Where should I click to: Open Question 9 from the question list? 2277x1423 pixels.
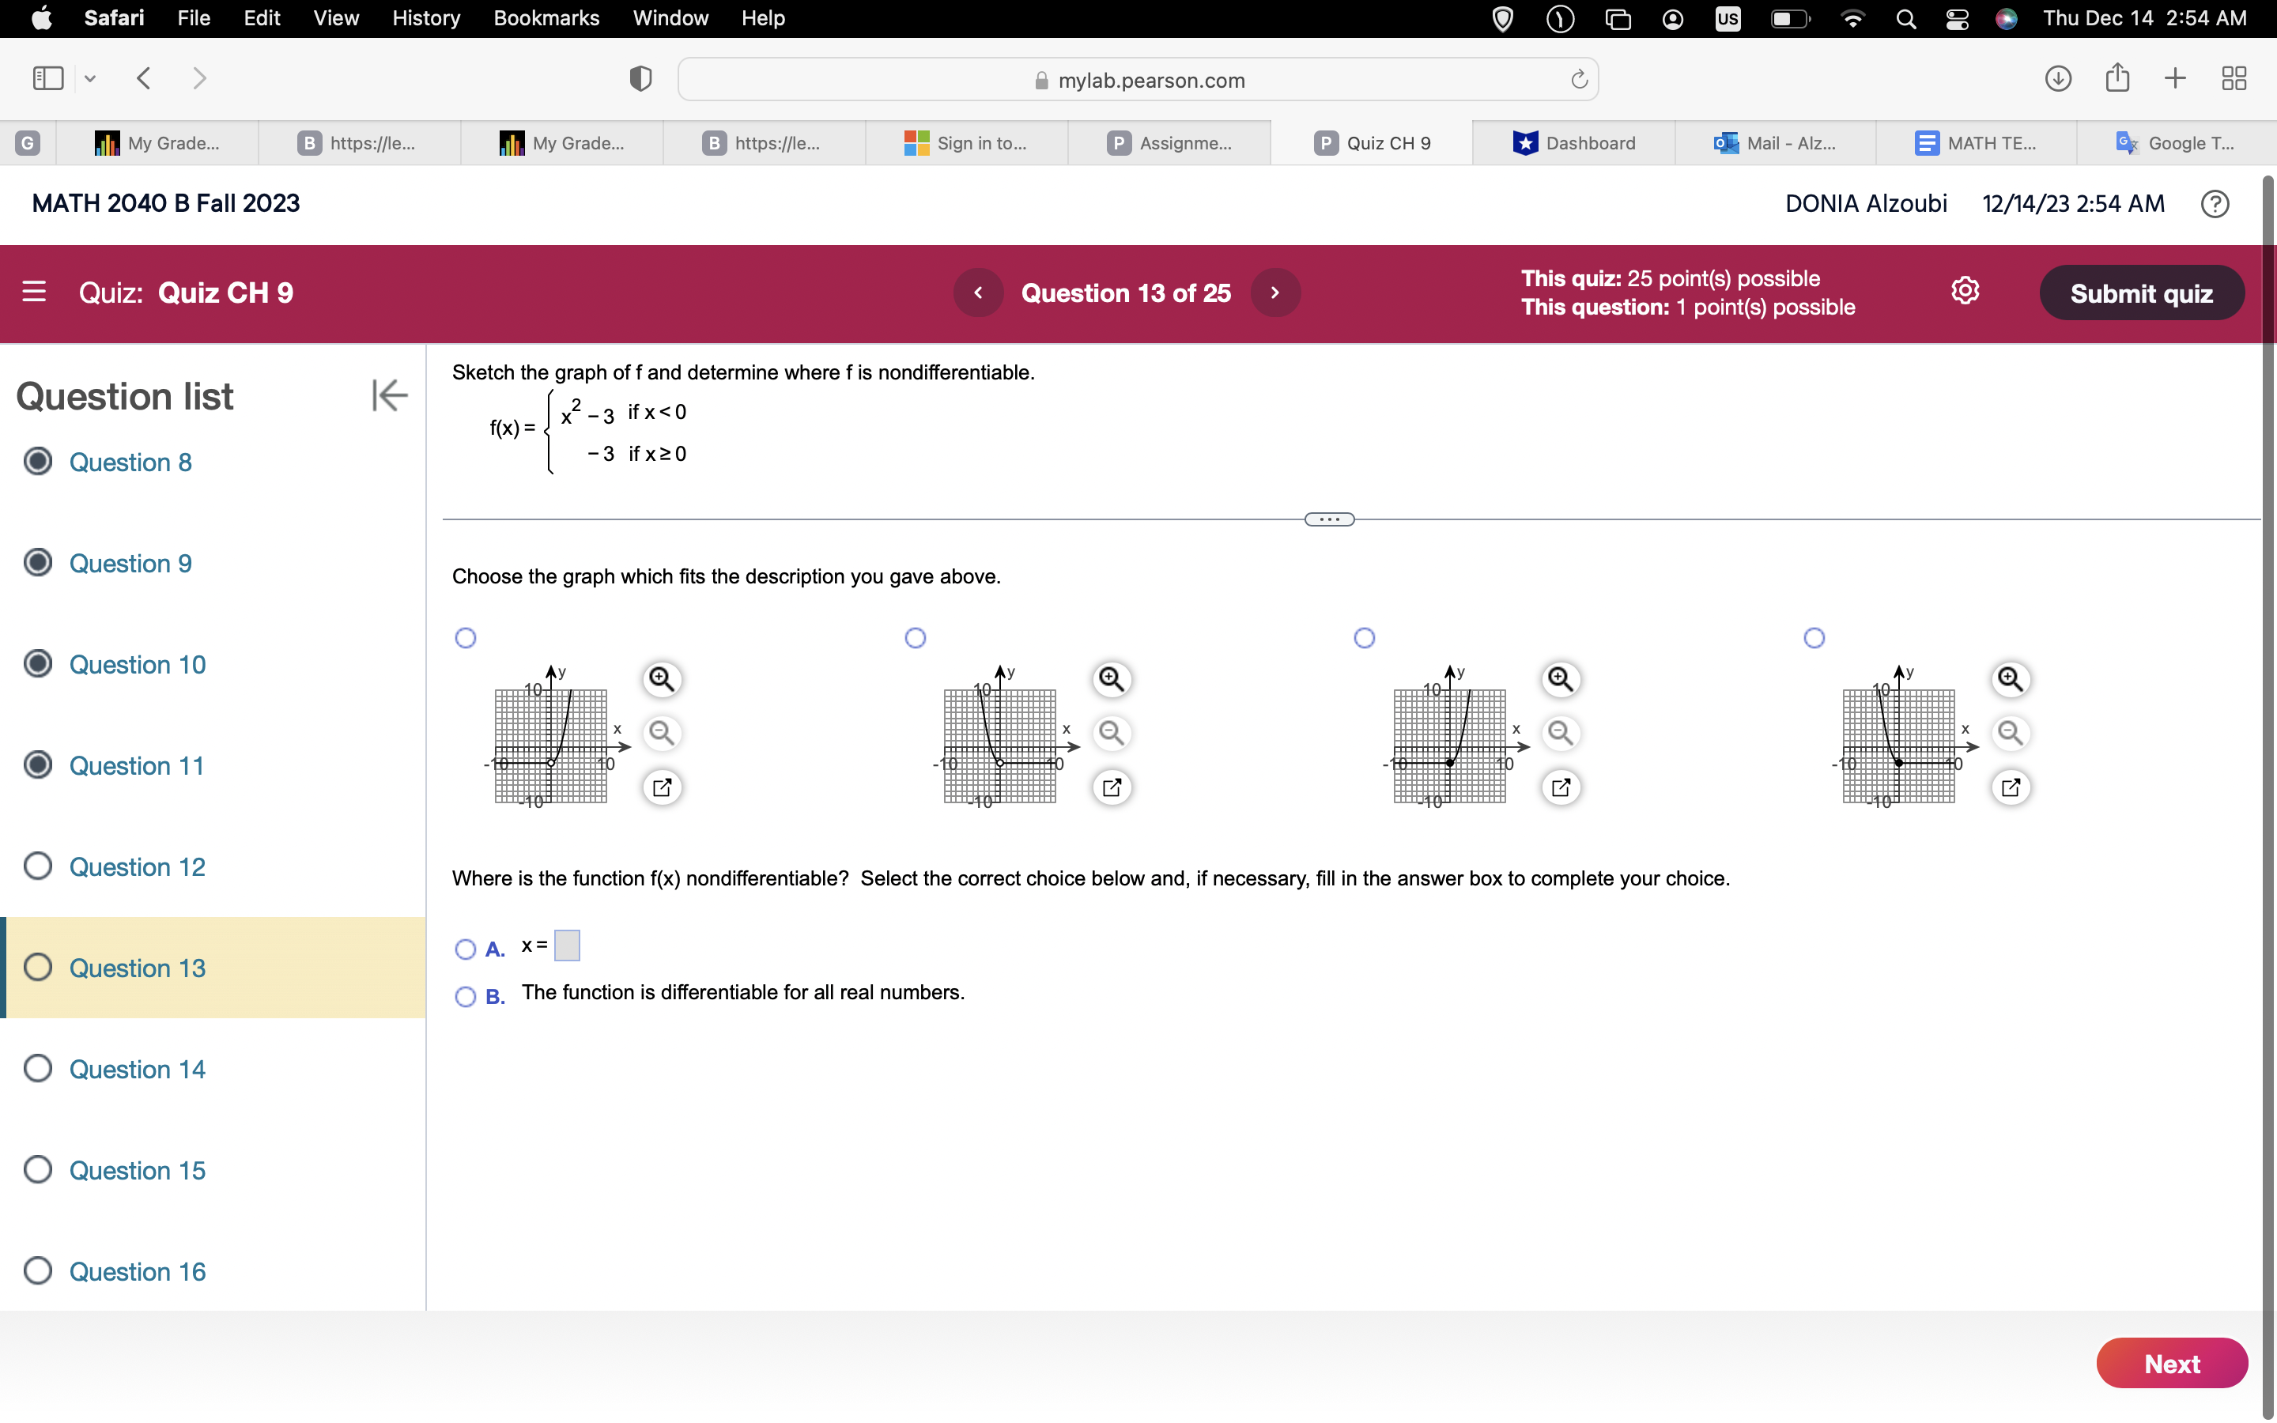coord(130,563)
